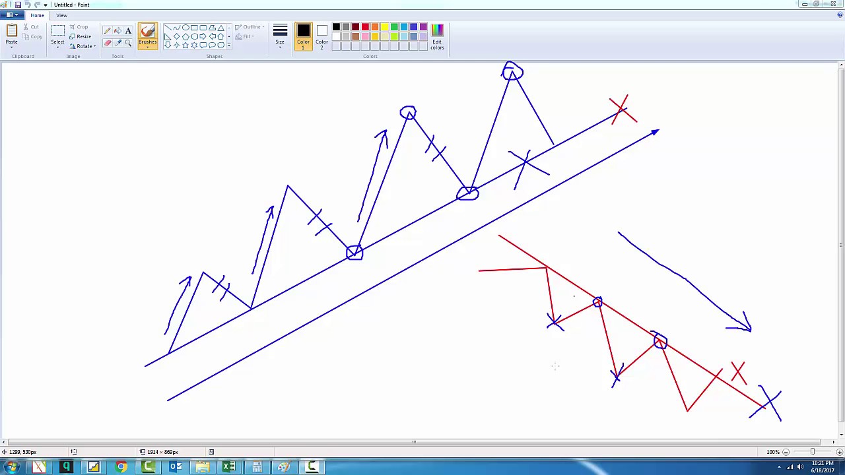The height and width of the screenshot is (475, 845).
Task: Open Excel from taskbar
Action: click(x=229, y=467)
